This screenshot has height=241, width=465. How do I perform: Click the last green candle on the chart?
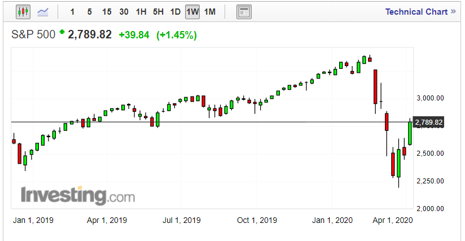click(x=410, y=133)
